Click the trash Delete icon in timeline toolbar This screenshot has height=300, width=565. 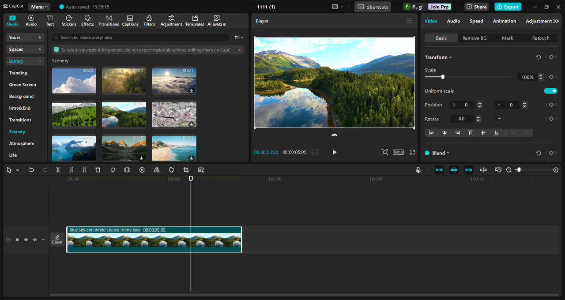click(x=98, y=170)
